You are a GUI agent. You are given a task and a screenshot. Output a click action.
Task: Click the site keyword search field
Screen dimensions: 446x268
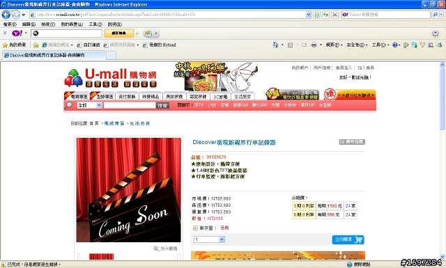coord(130,105)
